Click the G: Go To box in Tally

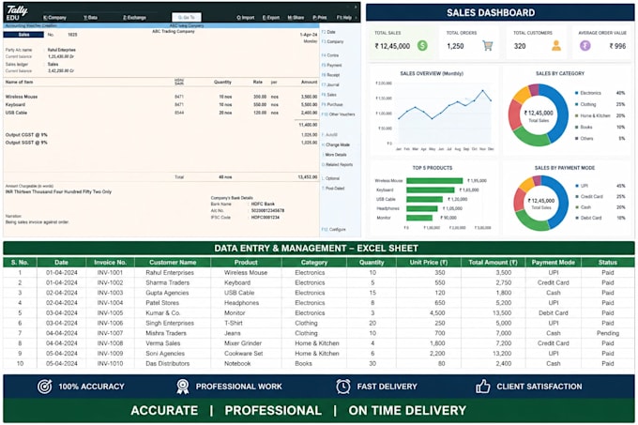click(x=187, y=17)
